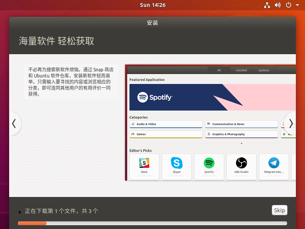Click the 正在下载第 1 个文件 status text
The height and width of the screenshot is (229, 305).
click(x=62, y=211)
